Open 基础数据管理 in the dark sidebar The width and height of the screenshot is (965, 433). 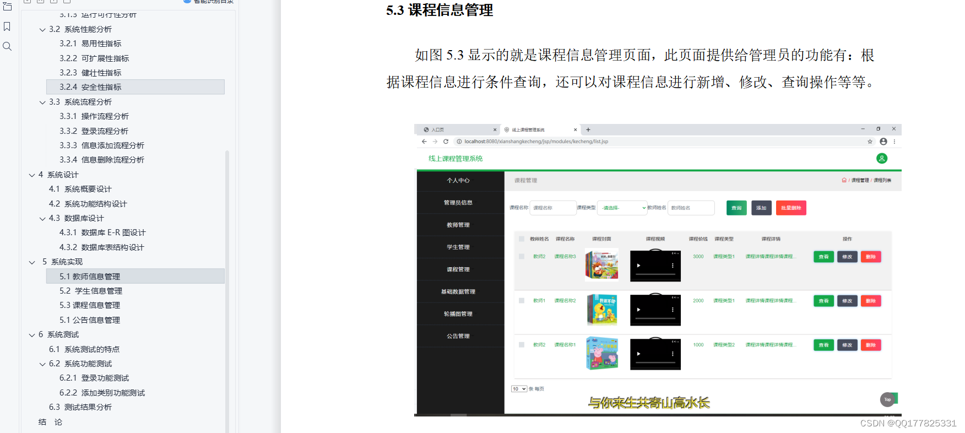click(x=460, y=291)
